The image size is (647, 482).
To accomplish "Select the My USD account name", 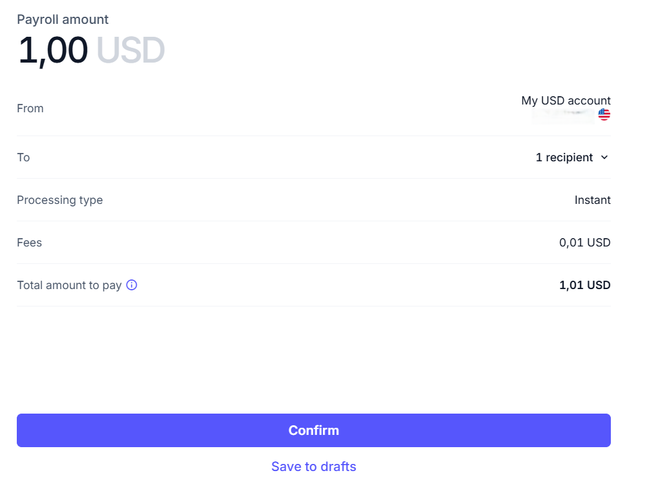I will coord(566,101).
